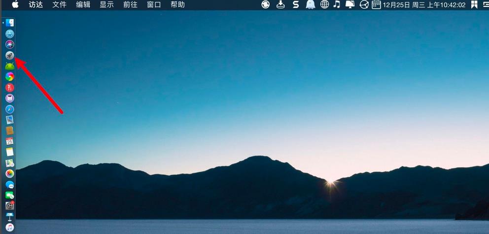
Task: Open the 访达 menu
Action: tap(36, 4)
